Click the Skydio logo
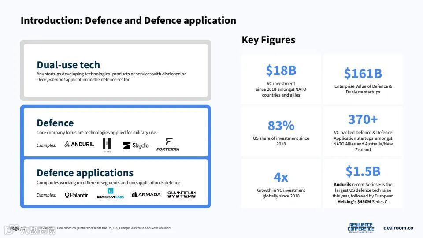The image size is (423, 238). click(x=136, y=145)
